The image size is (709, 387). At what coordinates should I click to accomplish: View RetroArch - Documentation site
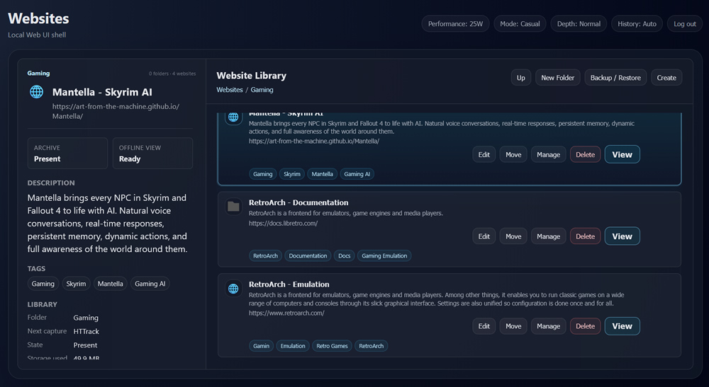pyautogui.click(x=623, y=236)
